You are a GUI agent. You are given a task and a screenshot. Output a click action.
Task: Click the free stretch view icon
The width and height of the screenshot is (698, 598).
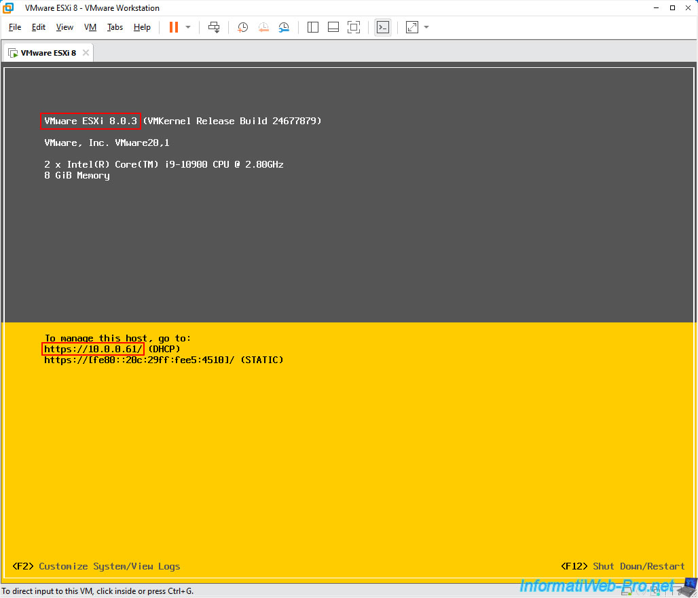coord(412,27)
